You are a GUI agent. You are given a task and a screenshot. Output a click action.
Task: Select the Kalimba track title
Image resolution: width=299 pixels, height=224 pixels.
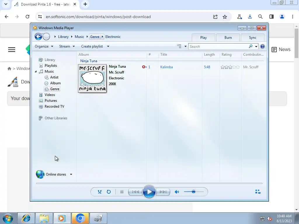[166, 67]
